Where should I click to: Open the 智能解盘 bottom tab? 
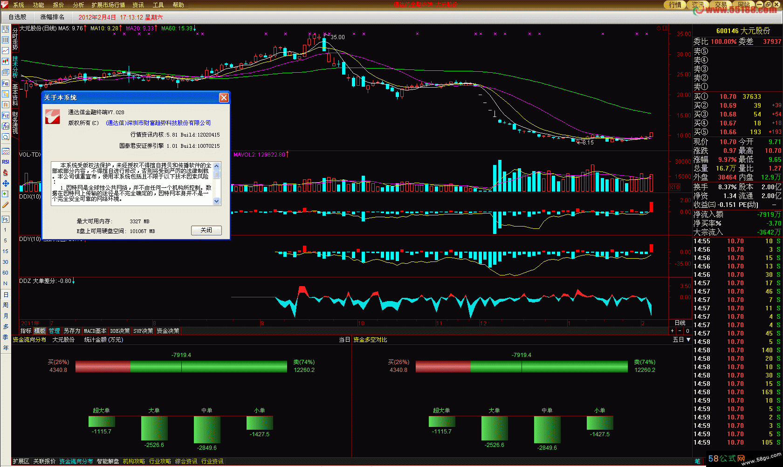[x=108, y=461]
